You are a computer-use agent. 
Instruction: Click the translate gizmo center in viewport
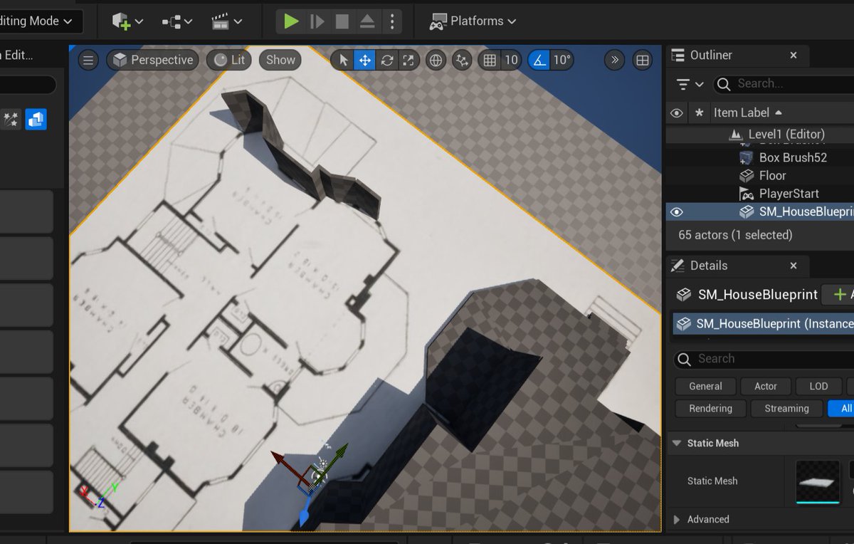318,478
